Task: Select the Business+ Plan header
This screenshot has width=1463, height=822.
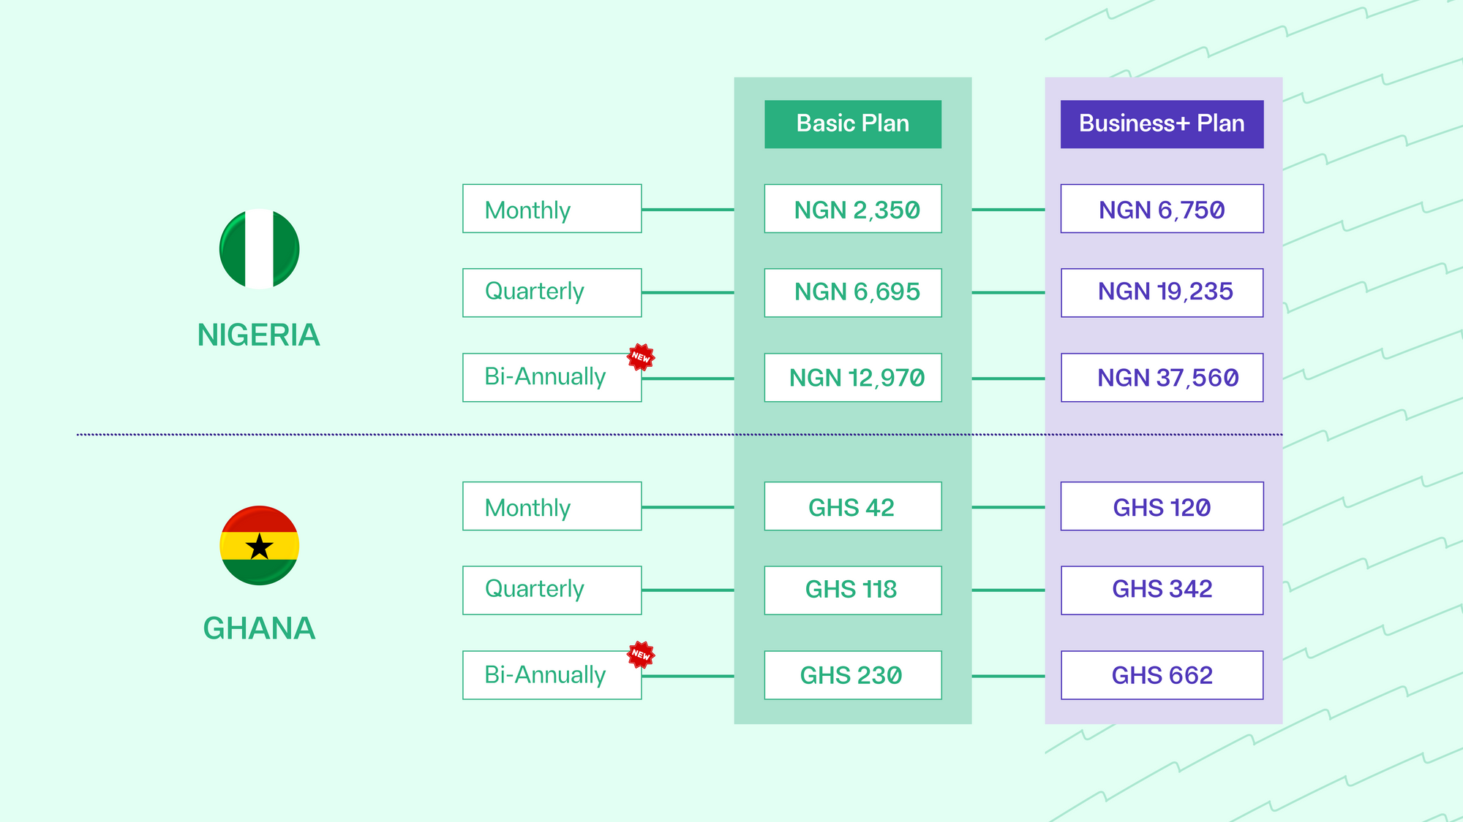Action: point(1162,124)
